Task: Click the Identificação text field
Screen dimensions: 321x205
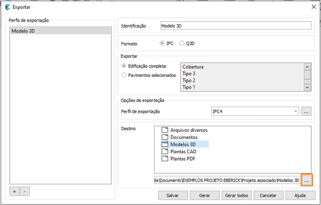Action: (236, 26)
